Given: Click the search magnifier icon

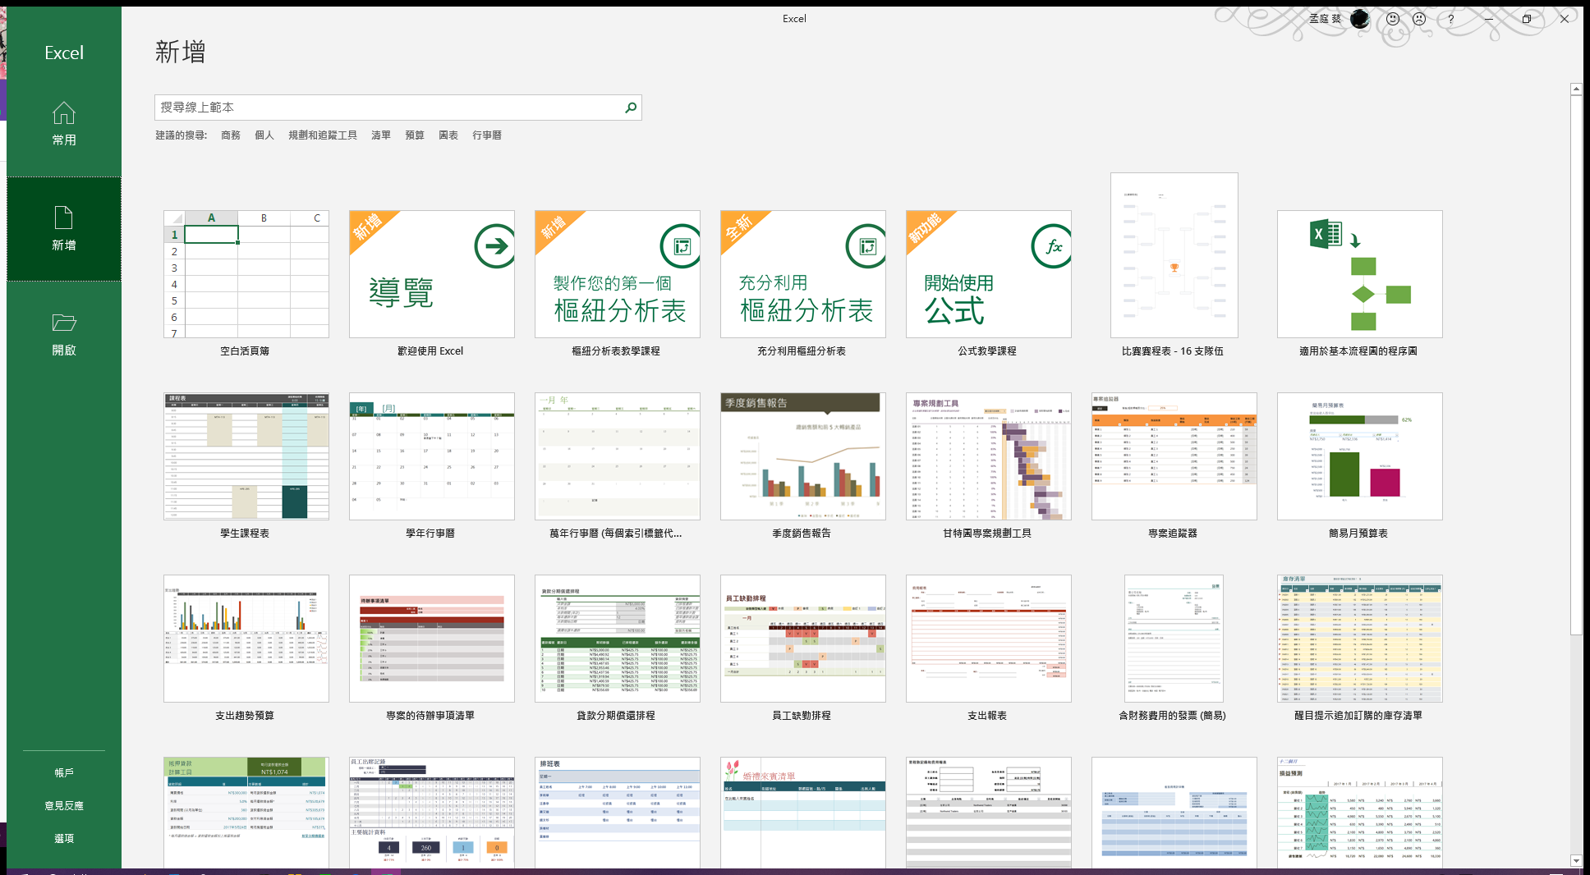Looking at the screenshot, I should [630, 108].
